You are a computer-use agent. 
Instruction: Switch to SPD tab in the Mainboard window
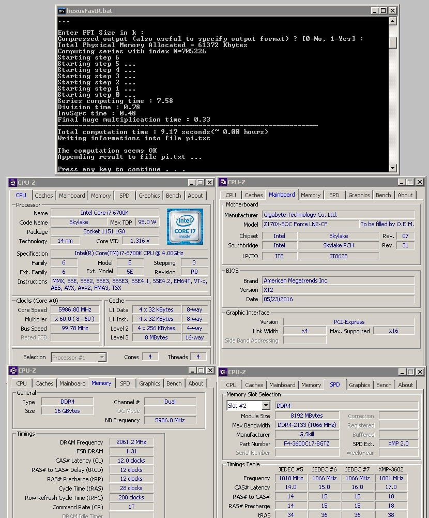tap(334, 195)
